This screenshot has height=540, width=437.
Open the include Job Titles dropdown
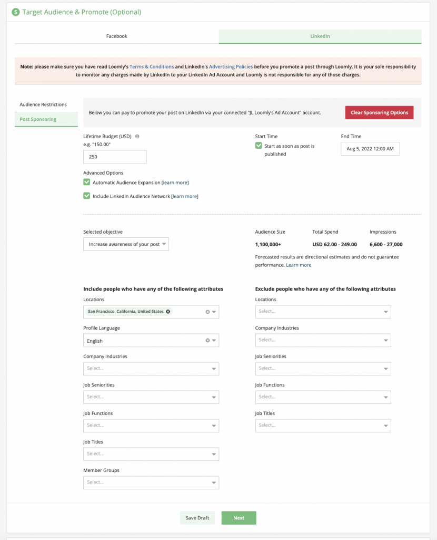tap(151, 454)
